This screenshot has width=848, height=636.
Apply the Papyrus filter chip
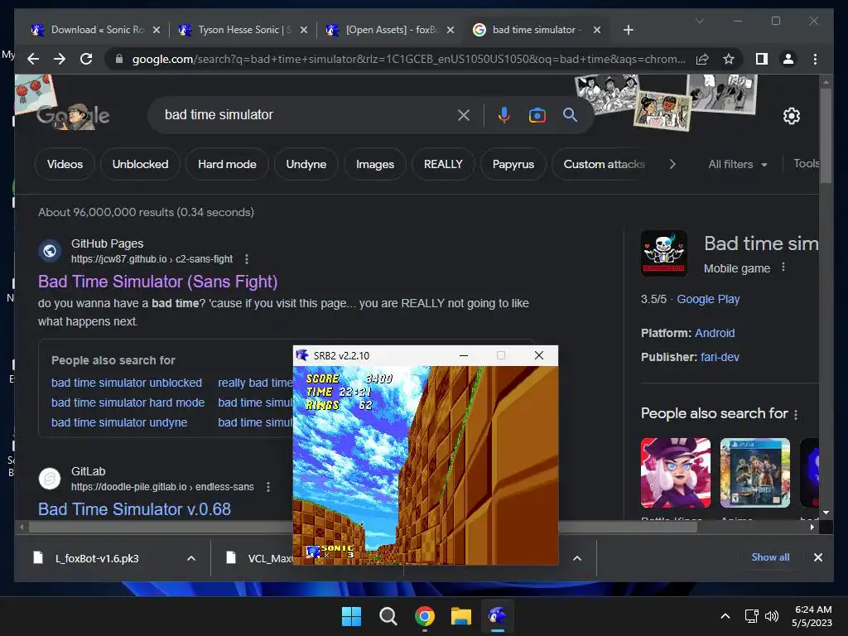[513, 164]
